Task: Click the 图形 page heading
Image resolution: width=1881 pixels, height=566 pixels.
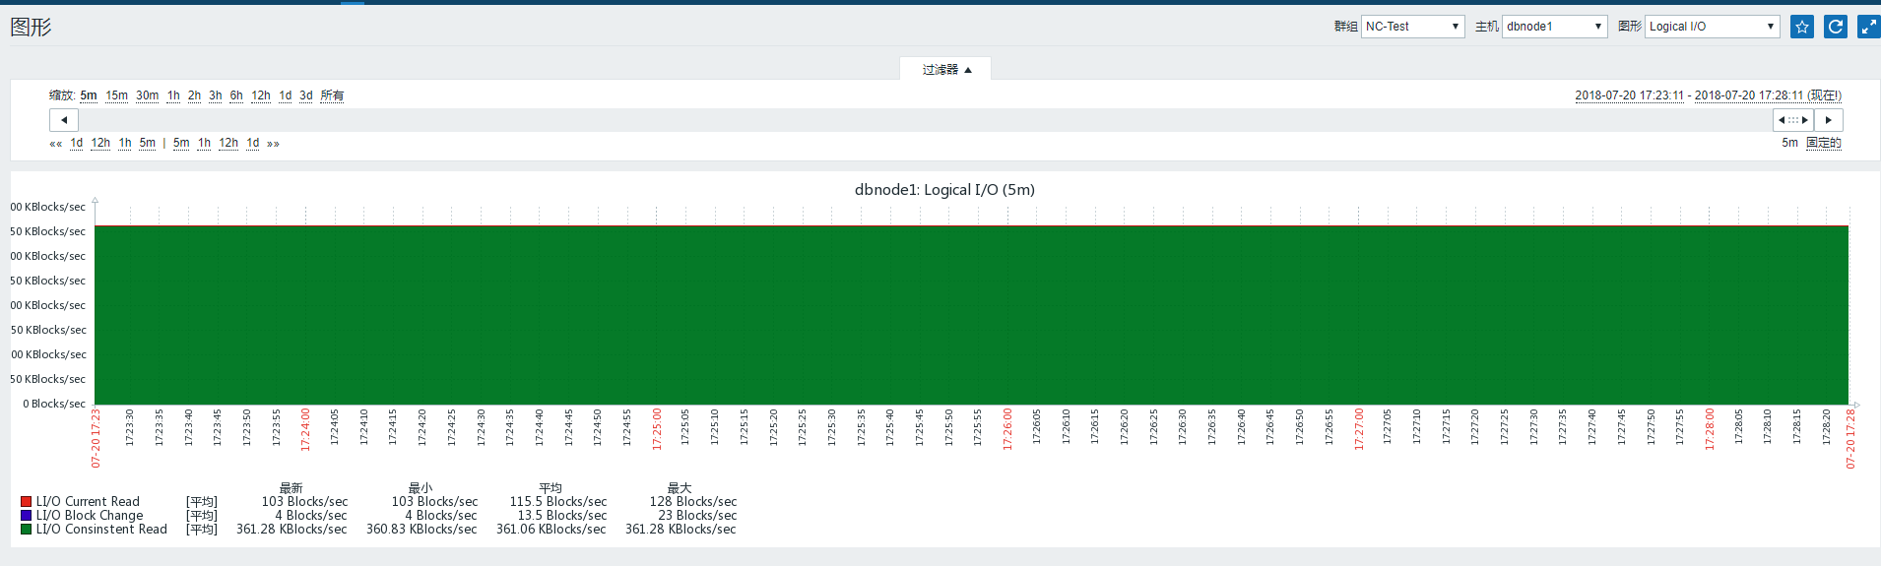Action: pos(31,27)
